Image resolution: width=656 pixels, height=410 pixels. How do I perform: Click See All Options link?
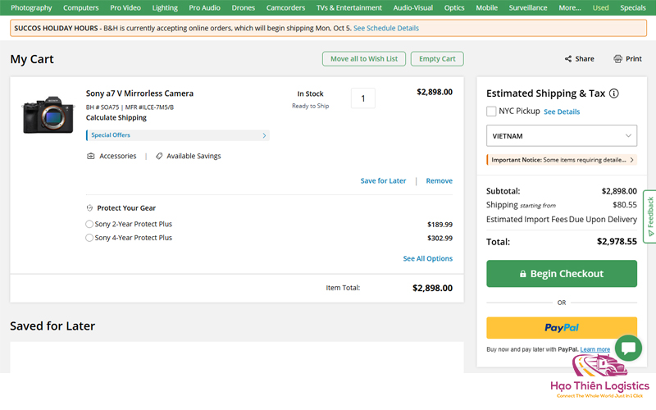(427, 258)
